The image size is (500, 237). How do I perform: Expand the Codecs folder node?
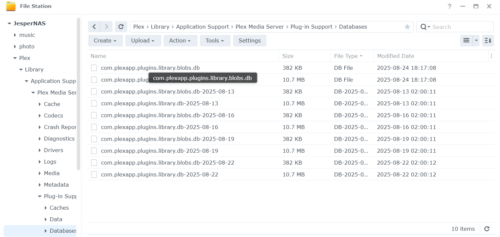pyautogui.click(x=40, y=116)
